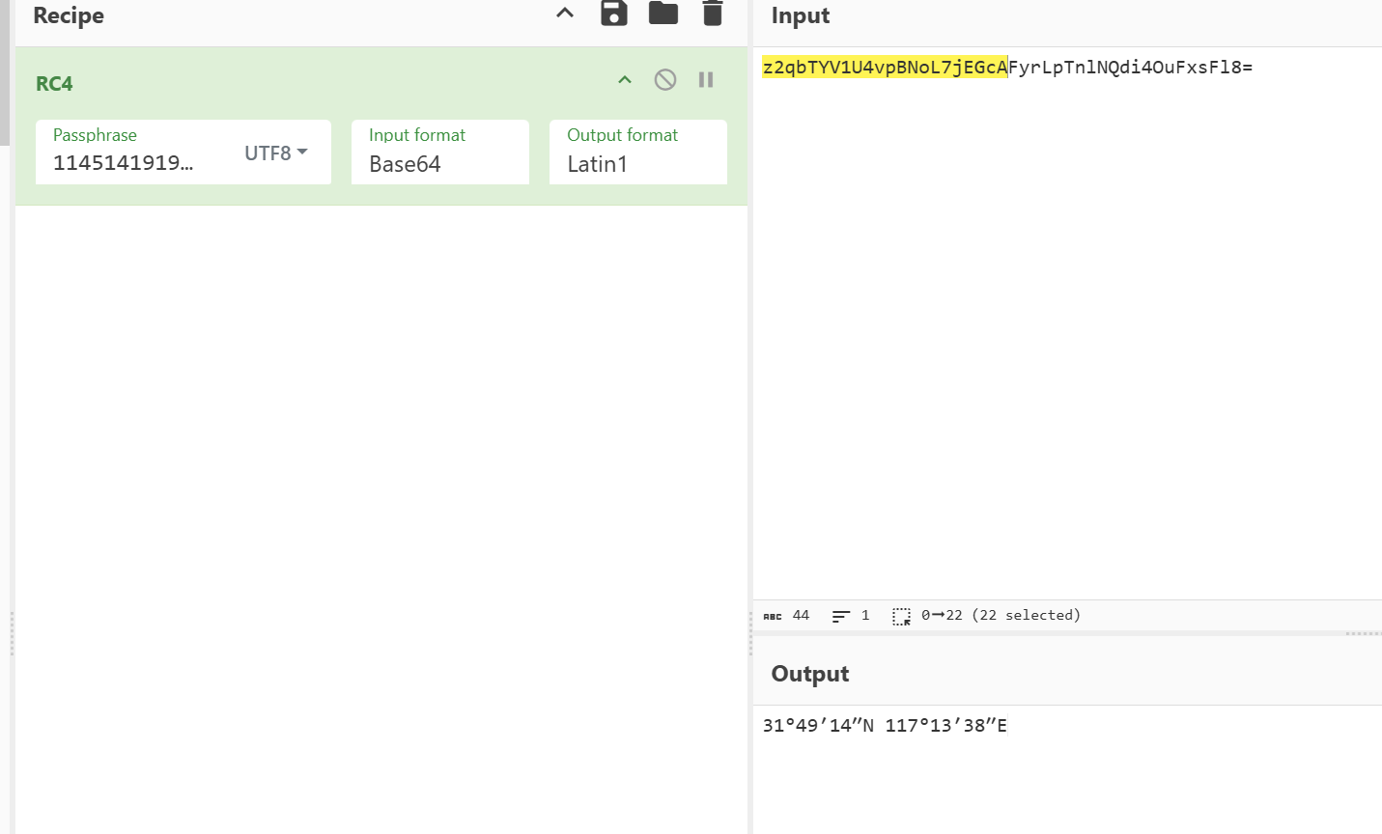This screenshot has width=1382, height=834.
Task: Click the line count icon in status bar
Action: click(841, 616)
